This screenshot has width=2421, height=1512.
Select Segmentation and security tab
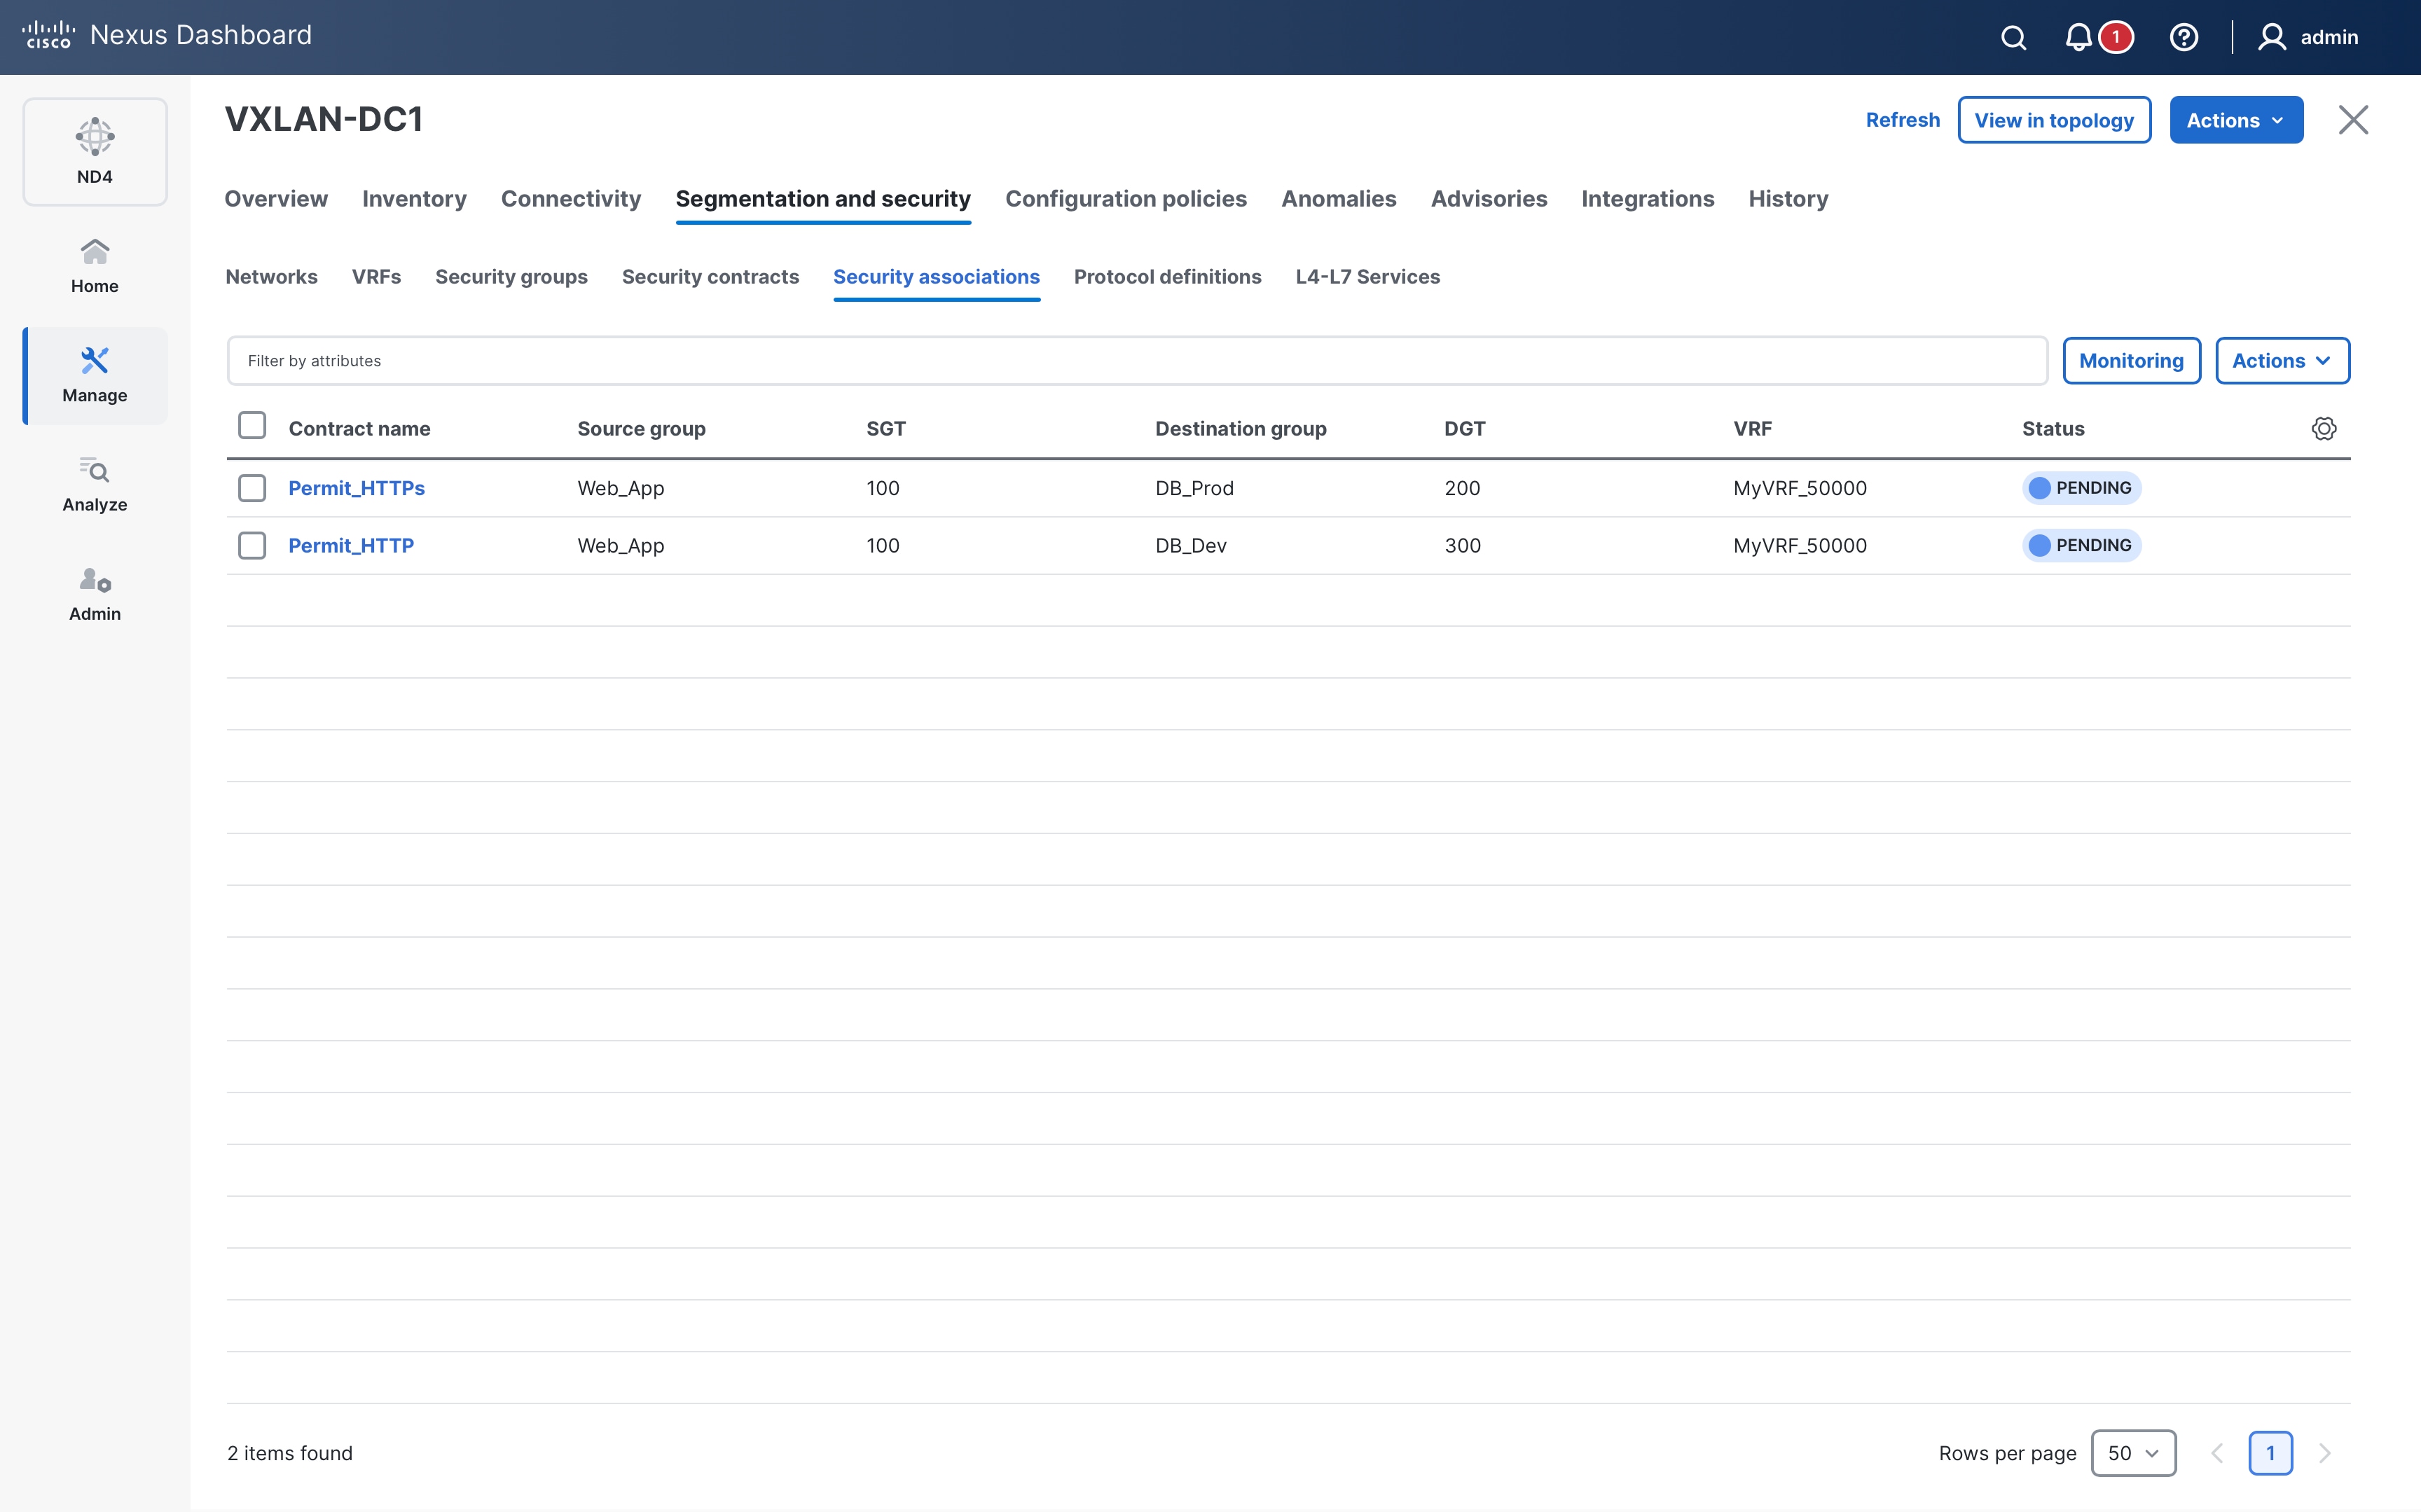823,199
